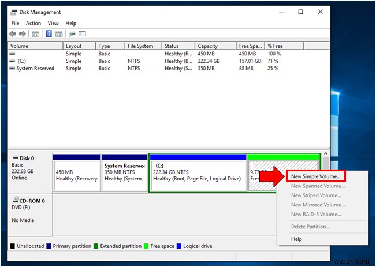Click the Rescan/Connect disk toolbar icon

pyautogui.click(x=72, y=34)
